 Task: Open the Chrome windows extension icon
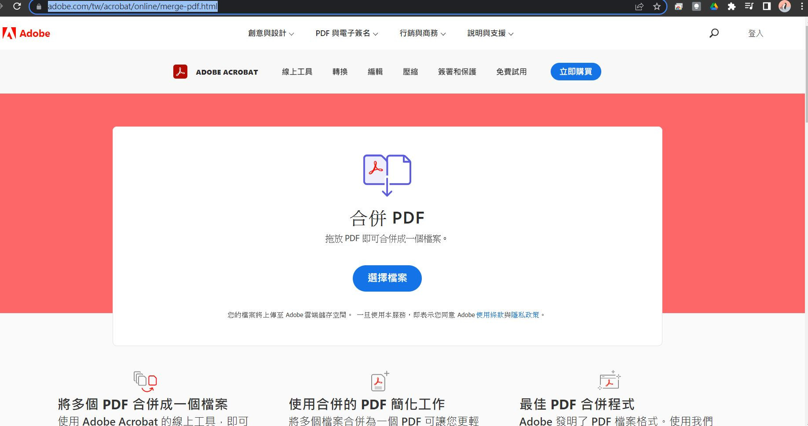pos(679,7)
